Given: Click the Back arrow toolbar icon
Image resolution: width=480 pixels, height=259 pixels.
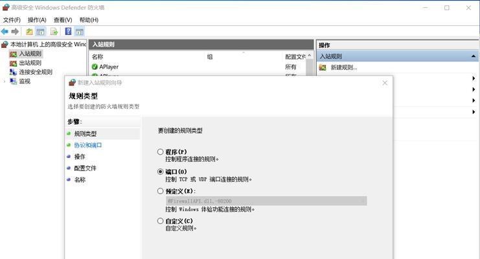Looking at the screenshot, I should click(5, 31).
